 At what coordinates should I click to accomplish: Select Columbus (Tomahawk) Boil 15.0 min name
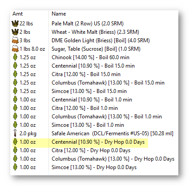pyautogui.click(x=108, y=83)
